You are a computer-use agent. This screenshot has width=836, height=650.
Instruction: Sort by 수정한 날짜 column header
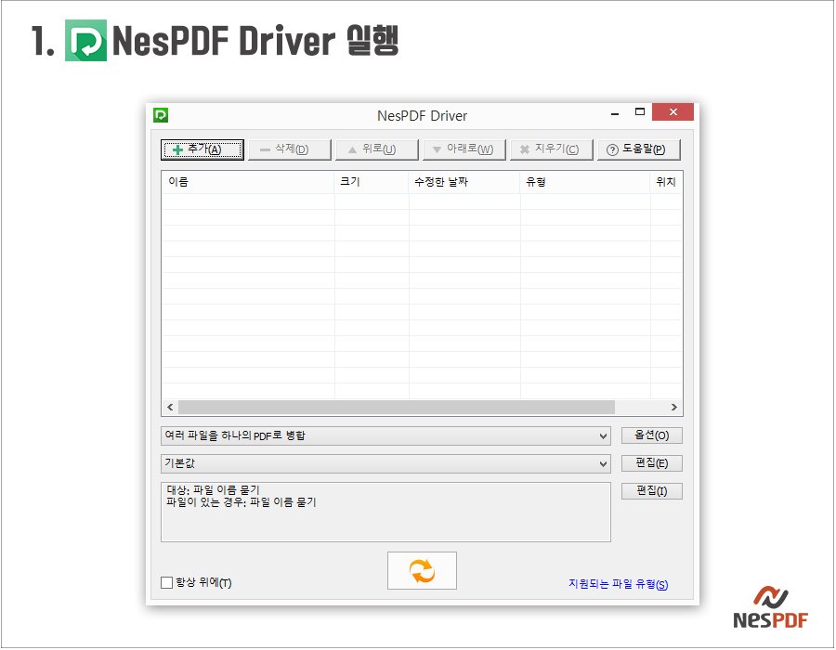(464, 182)
